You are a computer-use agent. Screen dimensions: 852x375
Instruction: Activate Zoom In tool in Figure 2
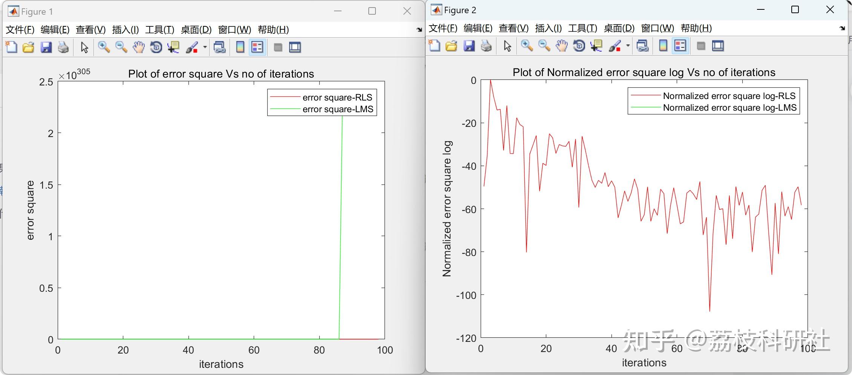527,46
